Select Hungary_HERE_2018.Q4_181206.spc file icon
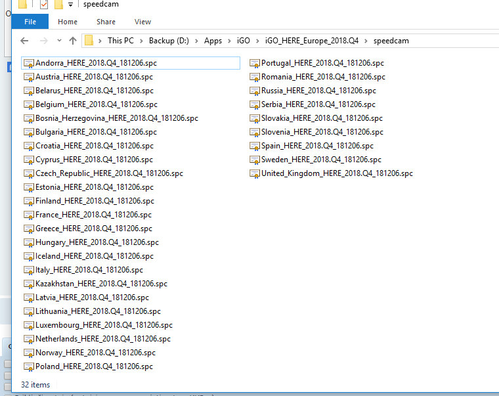499x396 pixels. [29, 242]
